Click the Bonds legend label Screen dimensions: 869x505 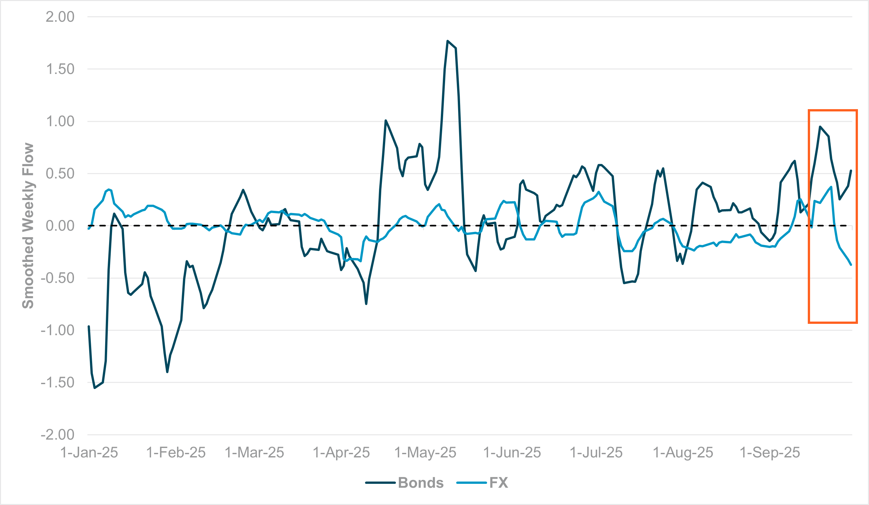coord(421,483)
